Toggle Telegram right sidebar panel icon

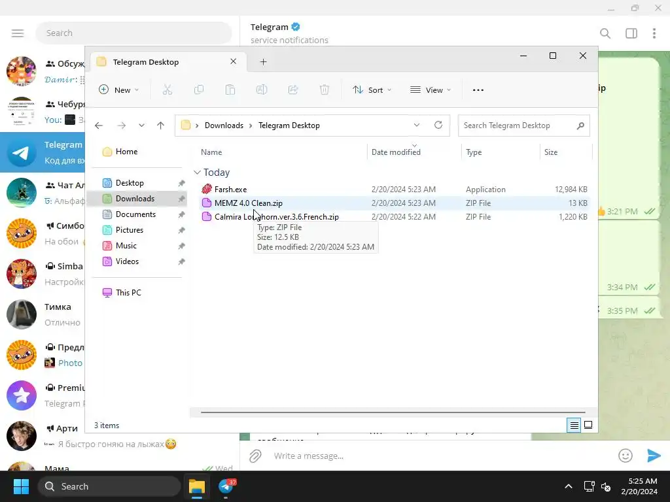(631, 33)
